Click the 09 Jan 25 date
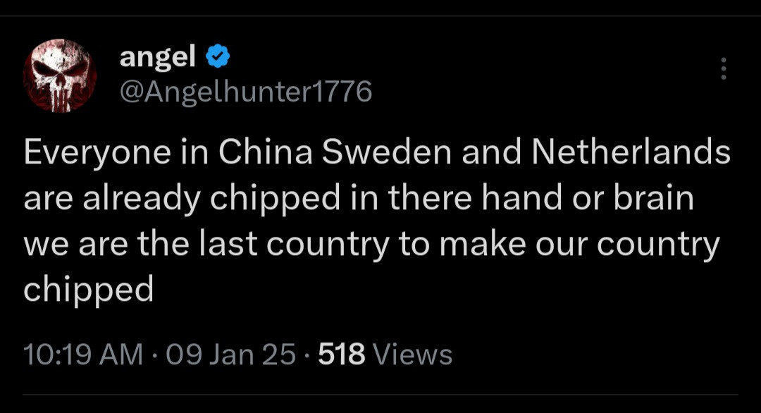 pyautogui.click(x=230, y=354)
